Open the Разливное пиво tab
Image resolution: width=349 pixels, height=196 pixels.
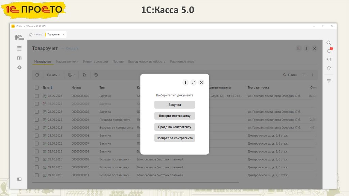coord(182,61)
